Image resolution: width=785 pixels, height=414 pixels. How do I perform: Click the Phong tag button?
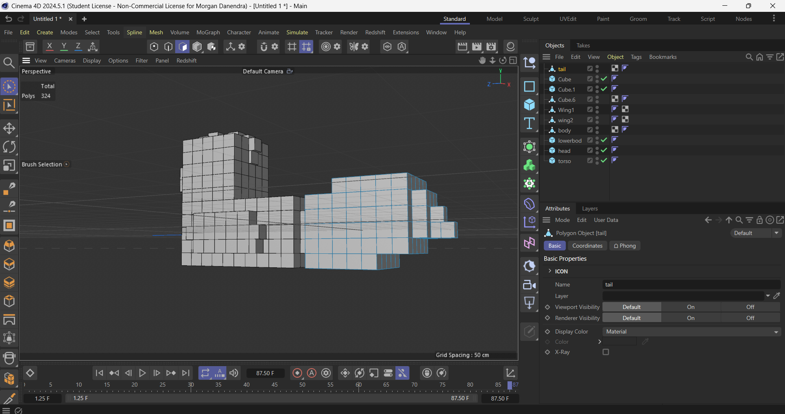coord(625,246)
